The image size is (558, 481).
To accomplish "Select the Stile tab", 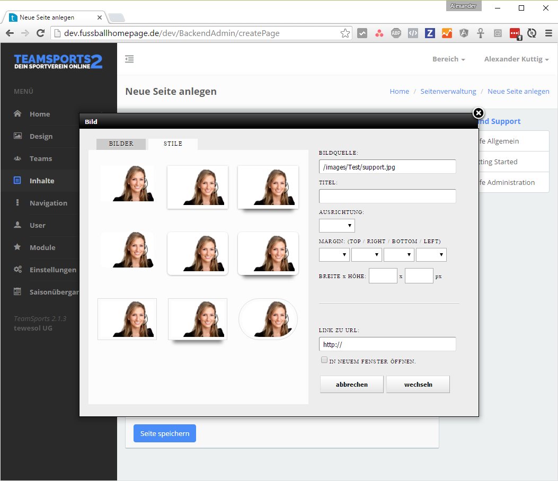I will pos(173,144).
